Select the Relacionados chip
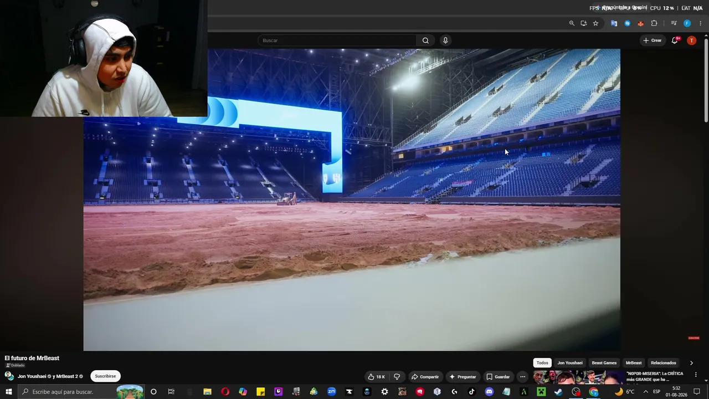The height and width of the screenshot is (399, 709). [664, 363]
